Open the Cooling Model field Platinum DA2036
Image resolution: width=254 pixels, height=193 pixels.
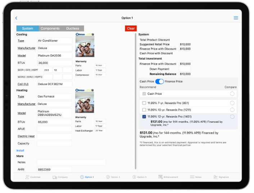(55, 56)
